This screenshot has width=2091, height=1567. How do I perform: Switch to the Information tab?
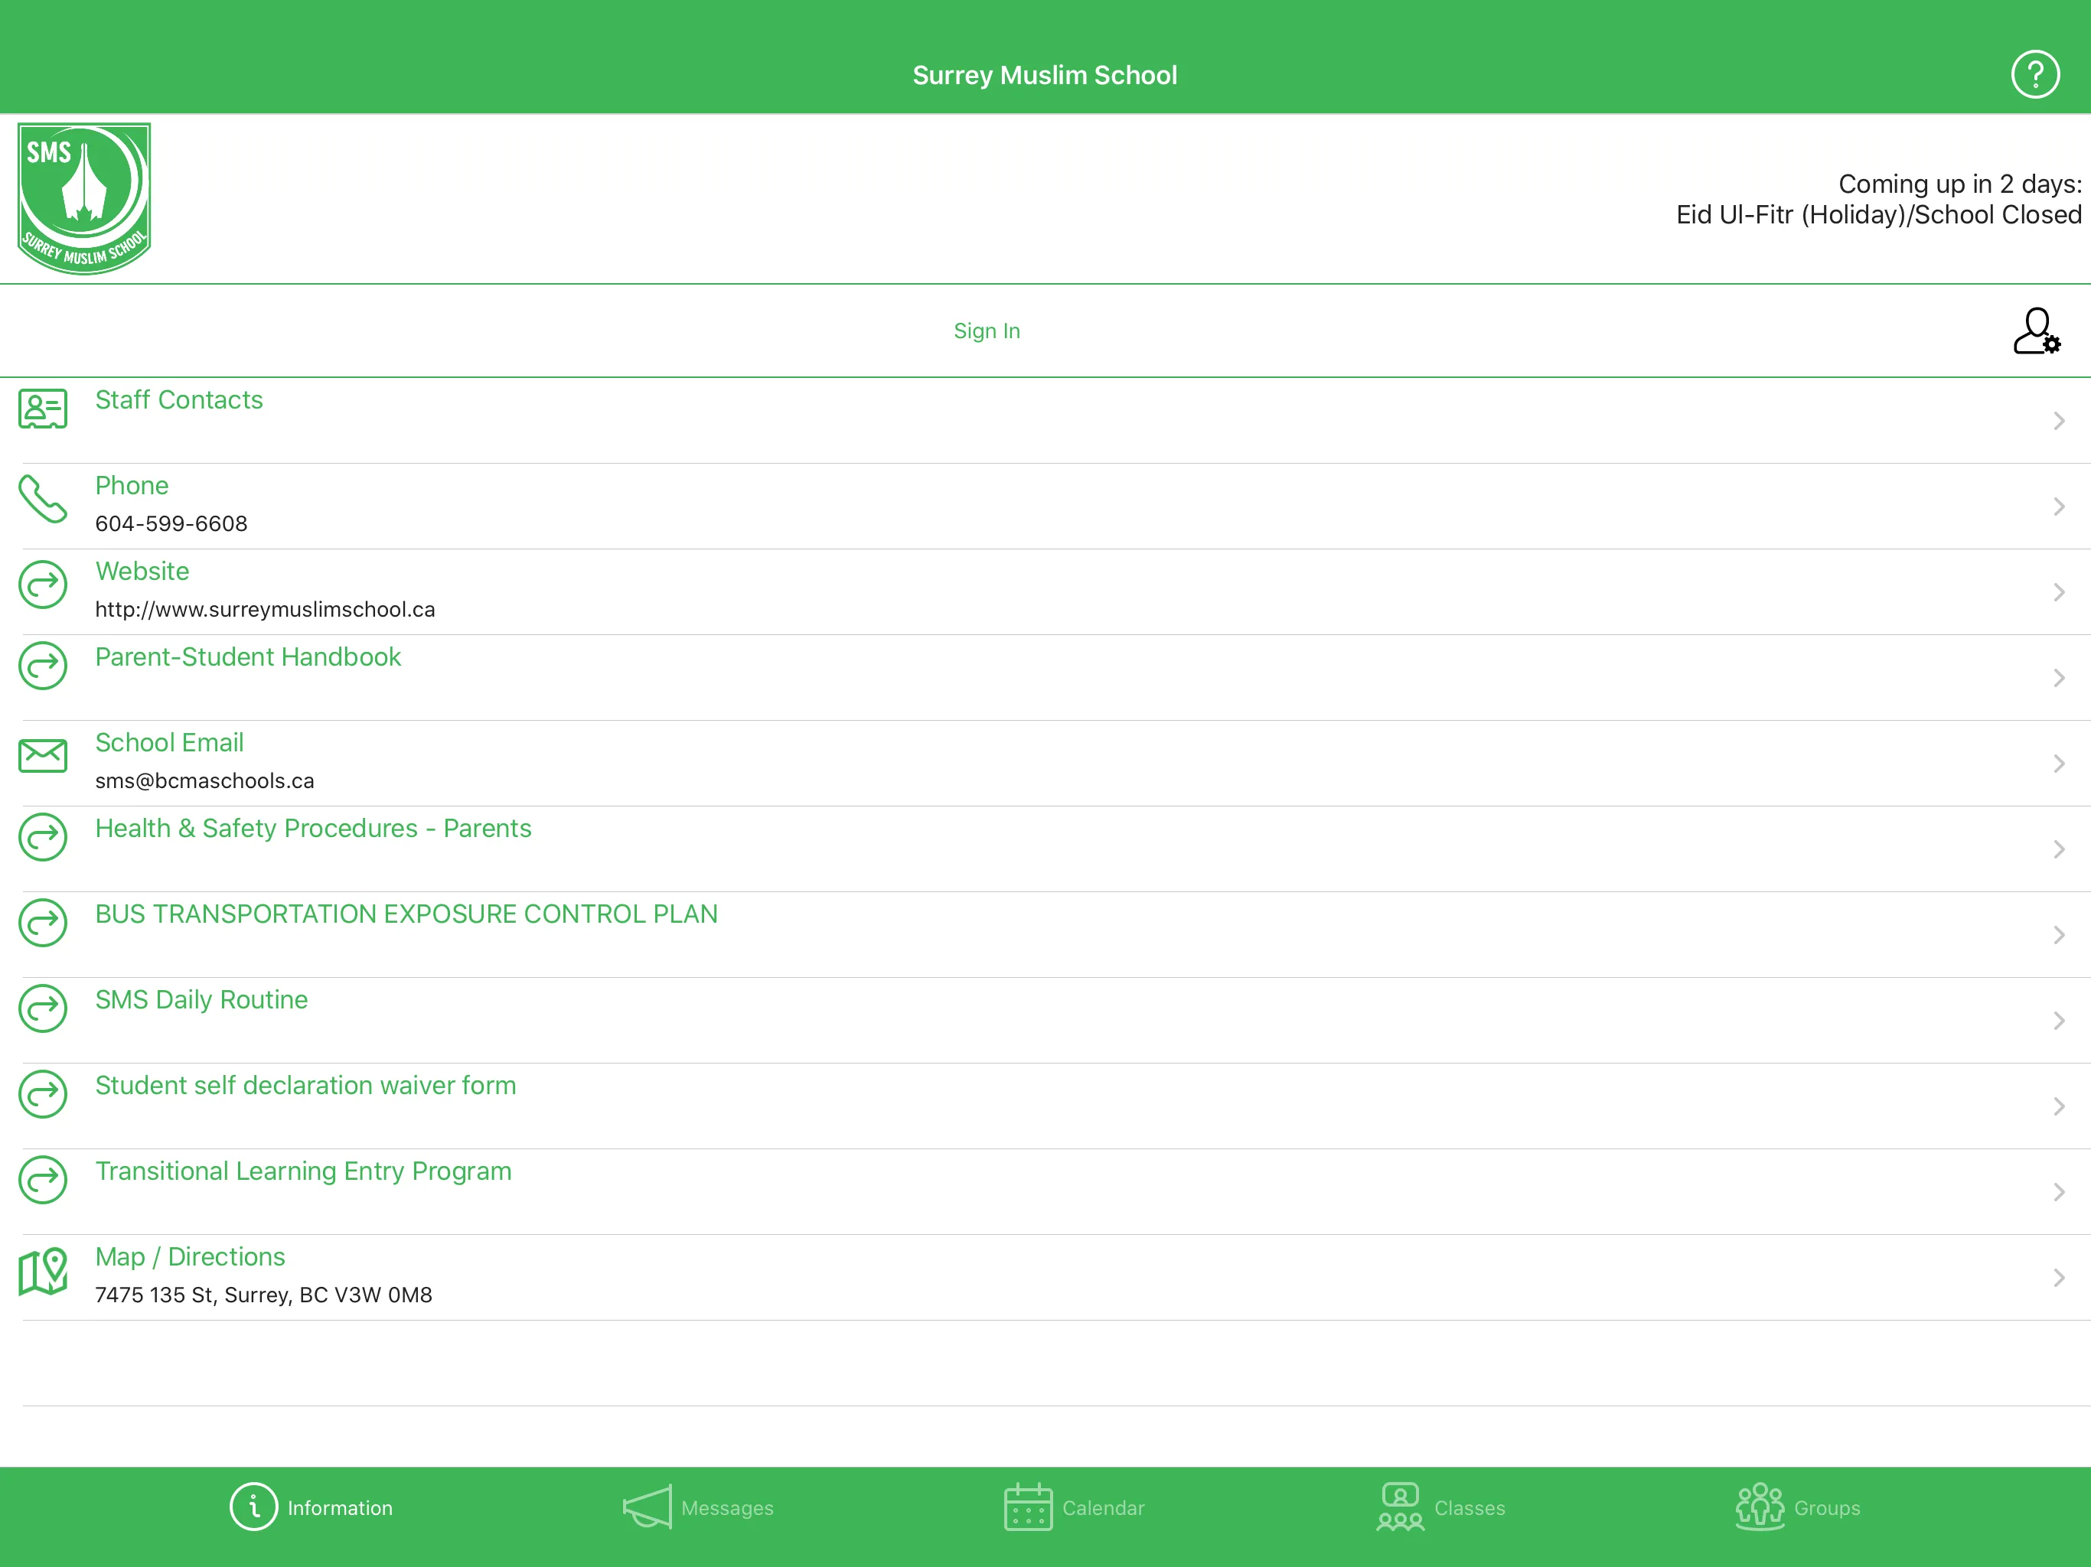(x=311, y=1507)
